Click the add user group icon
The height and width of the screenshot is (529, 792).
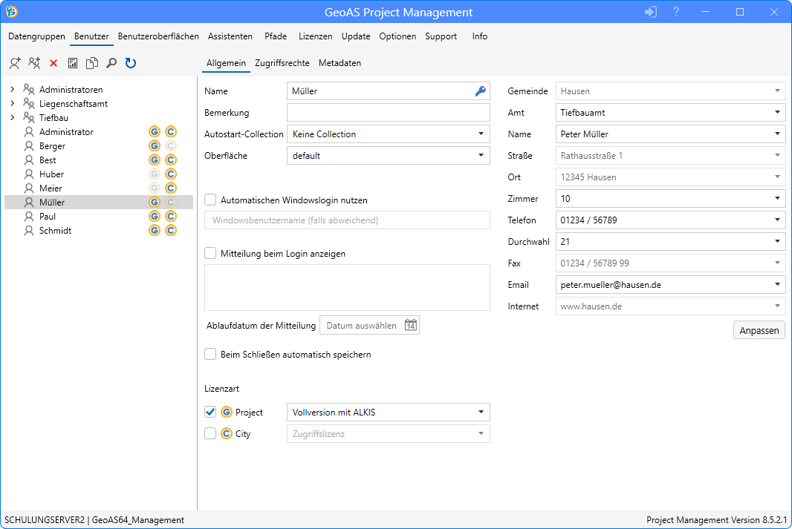[x=34, y=64]
